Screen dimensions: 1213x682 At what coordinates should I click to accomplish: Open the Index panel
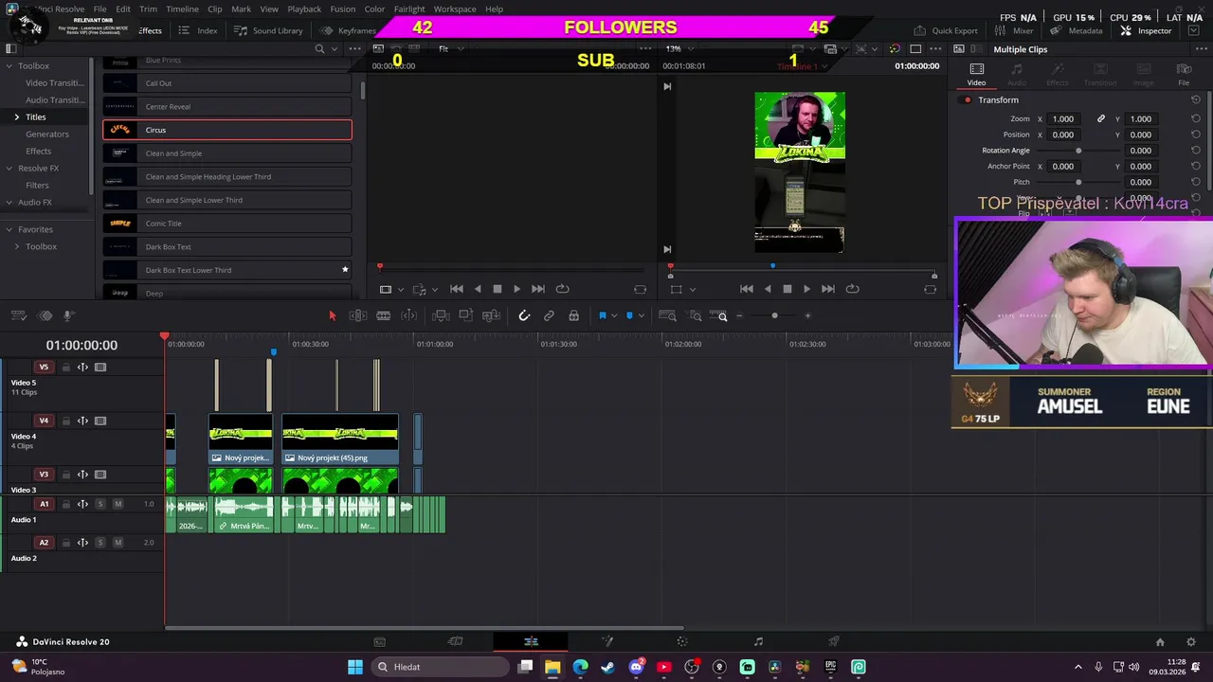coord(198,30)
